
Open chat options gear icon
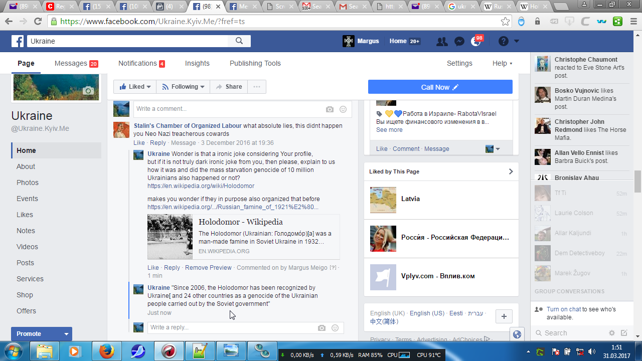pos(612,333)
